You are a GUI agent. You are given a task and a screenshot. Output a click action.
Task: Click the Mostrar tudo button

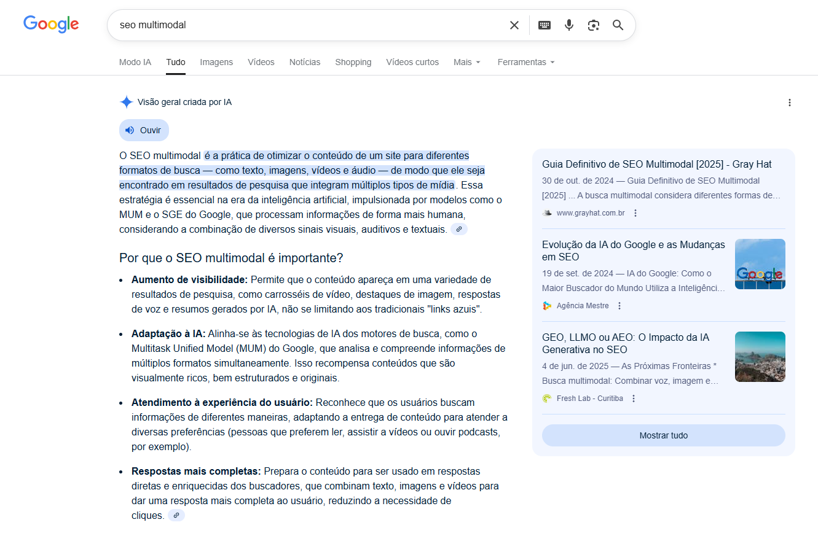tap(663, 435)
